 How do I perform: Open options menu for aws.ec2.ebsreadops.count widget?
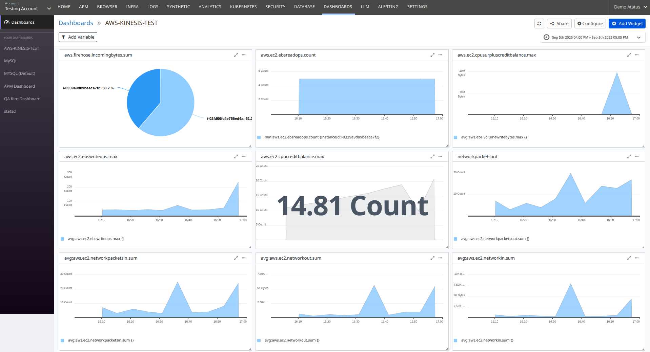tap(440, 55)
